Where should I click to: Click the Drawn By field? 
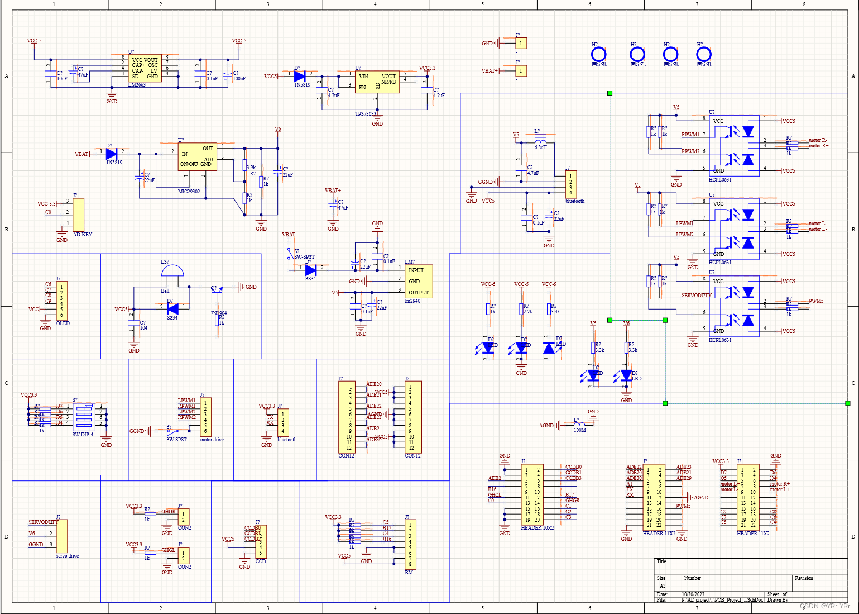click(x=778, y=600)
